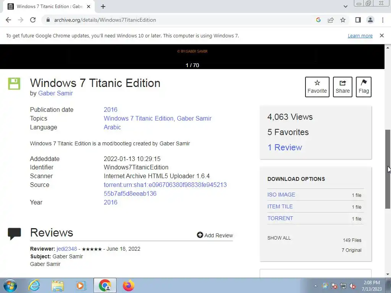Open Gaber Samir topic link
391x293 pixels.
click(194, 118)
